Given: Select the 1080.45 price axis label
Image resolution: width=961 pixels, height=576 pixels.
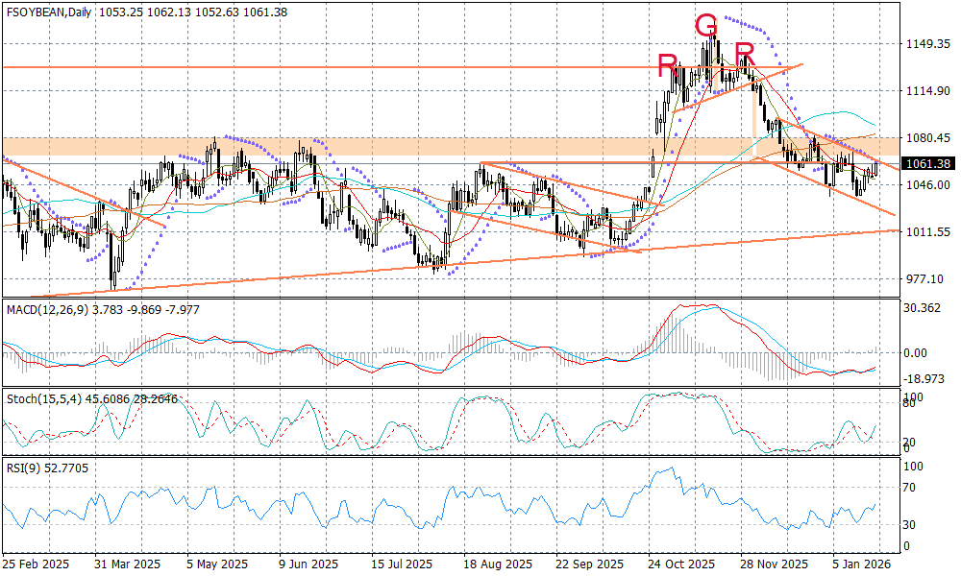Looking at the screenshot, I should coord(928,138).
